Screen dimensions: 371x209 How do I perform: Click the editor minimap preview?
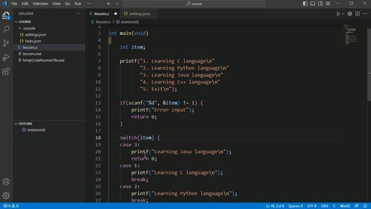pos(350,35)
